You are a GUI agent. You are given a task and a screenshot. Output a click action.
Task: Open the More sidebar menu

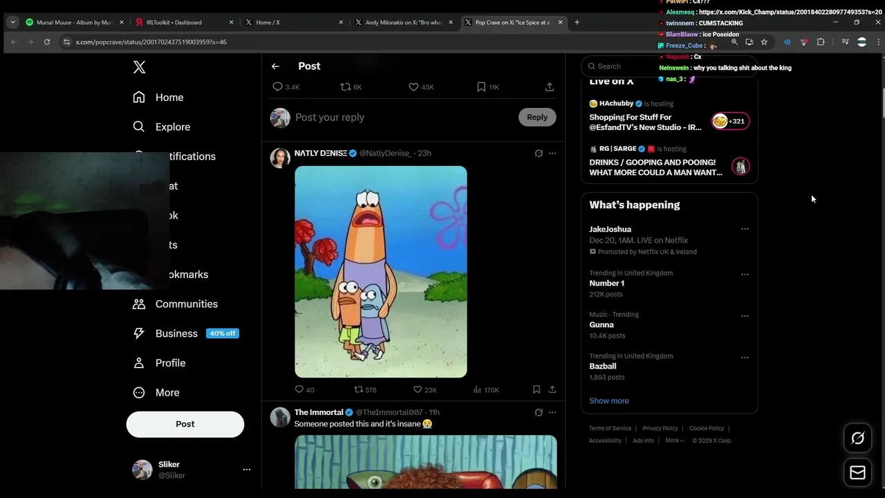tap(156, 392)
